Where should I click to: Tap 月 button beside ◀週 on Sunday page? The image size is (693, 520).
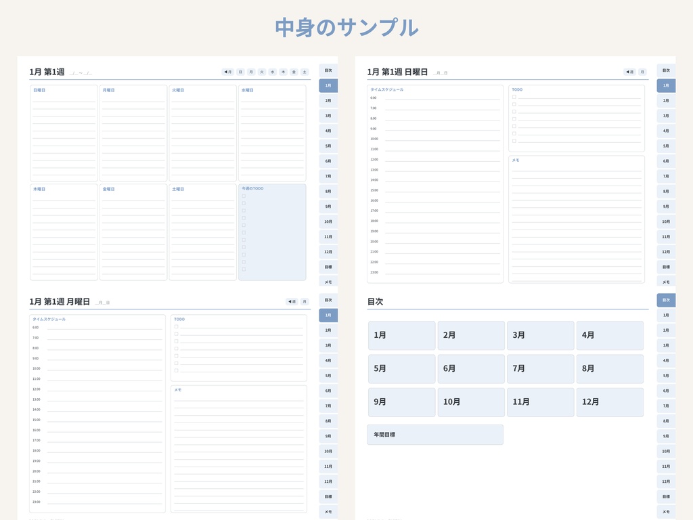pos(642,72)
